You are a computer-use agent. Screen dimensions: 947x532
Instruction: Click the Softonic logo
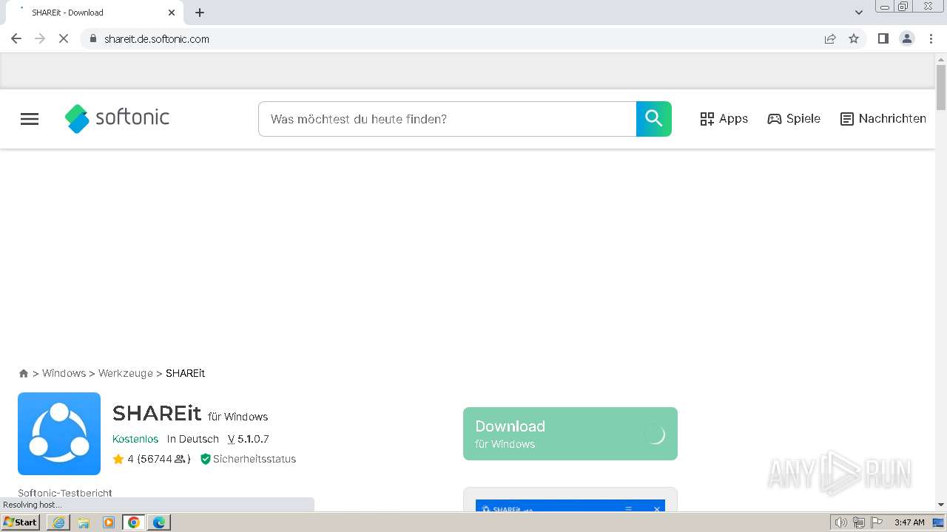click(117, 118)
